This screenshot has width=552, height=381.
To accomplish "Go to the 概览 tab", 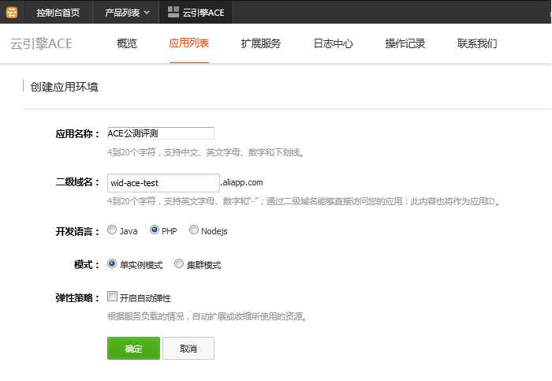I will pyautogui.click(x=127, y=43).
